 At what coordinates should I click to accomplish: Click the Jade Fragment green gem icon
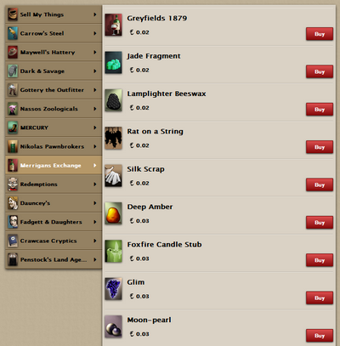point(113,63)
